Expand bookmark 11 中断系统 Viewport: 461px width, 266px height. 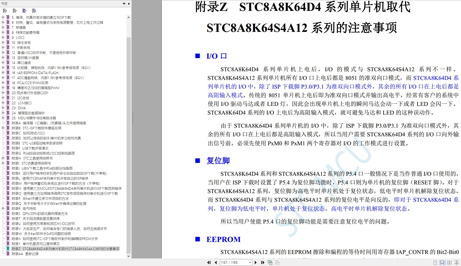coord(3,47)
